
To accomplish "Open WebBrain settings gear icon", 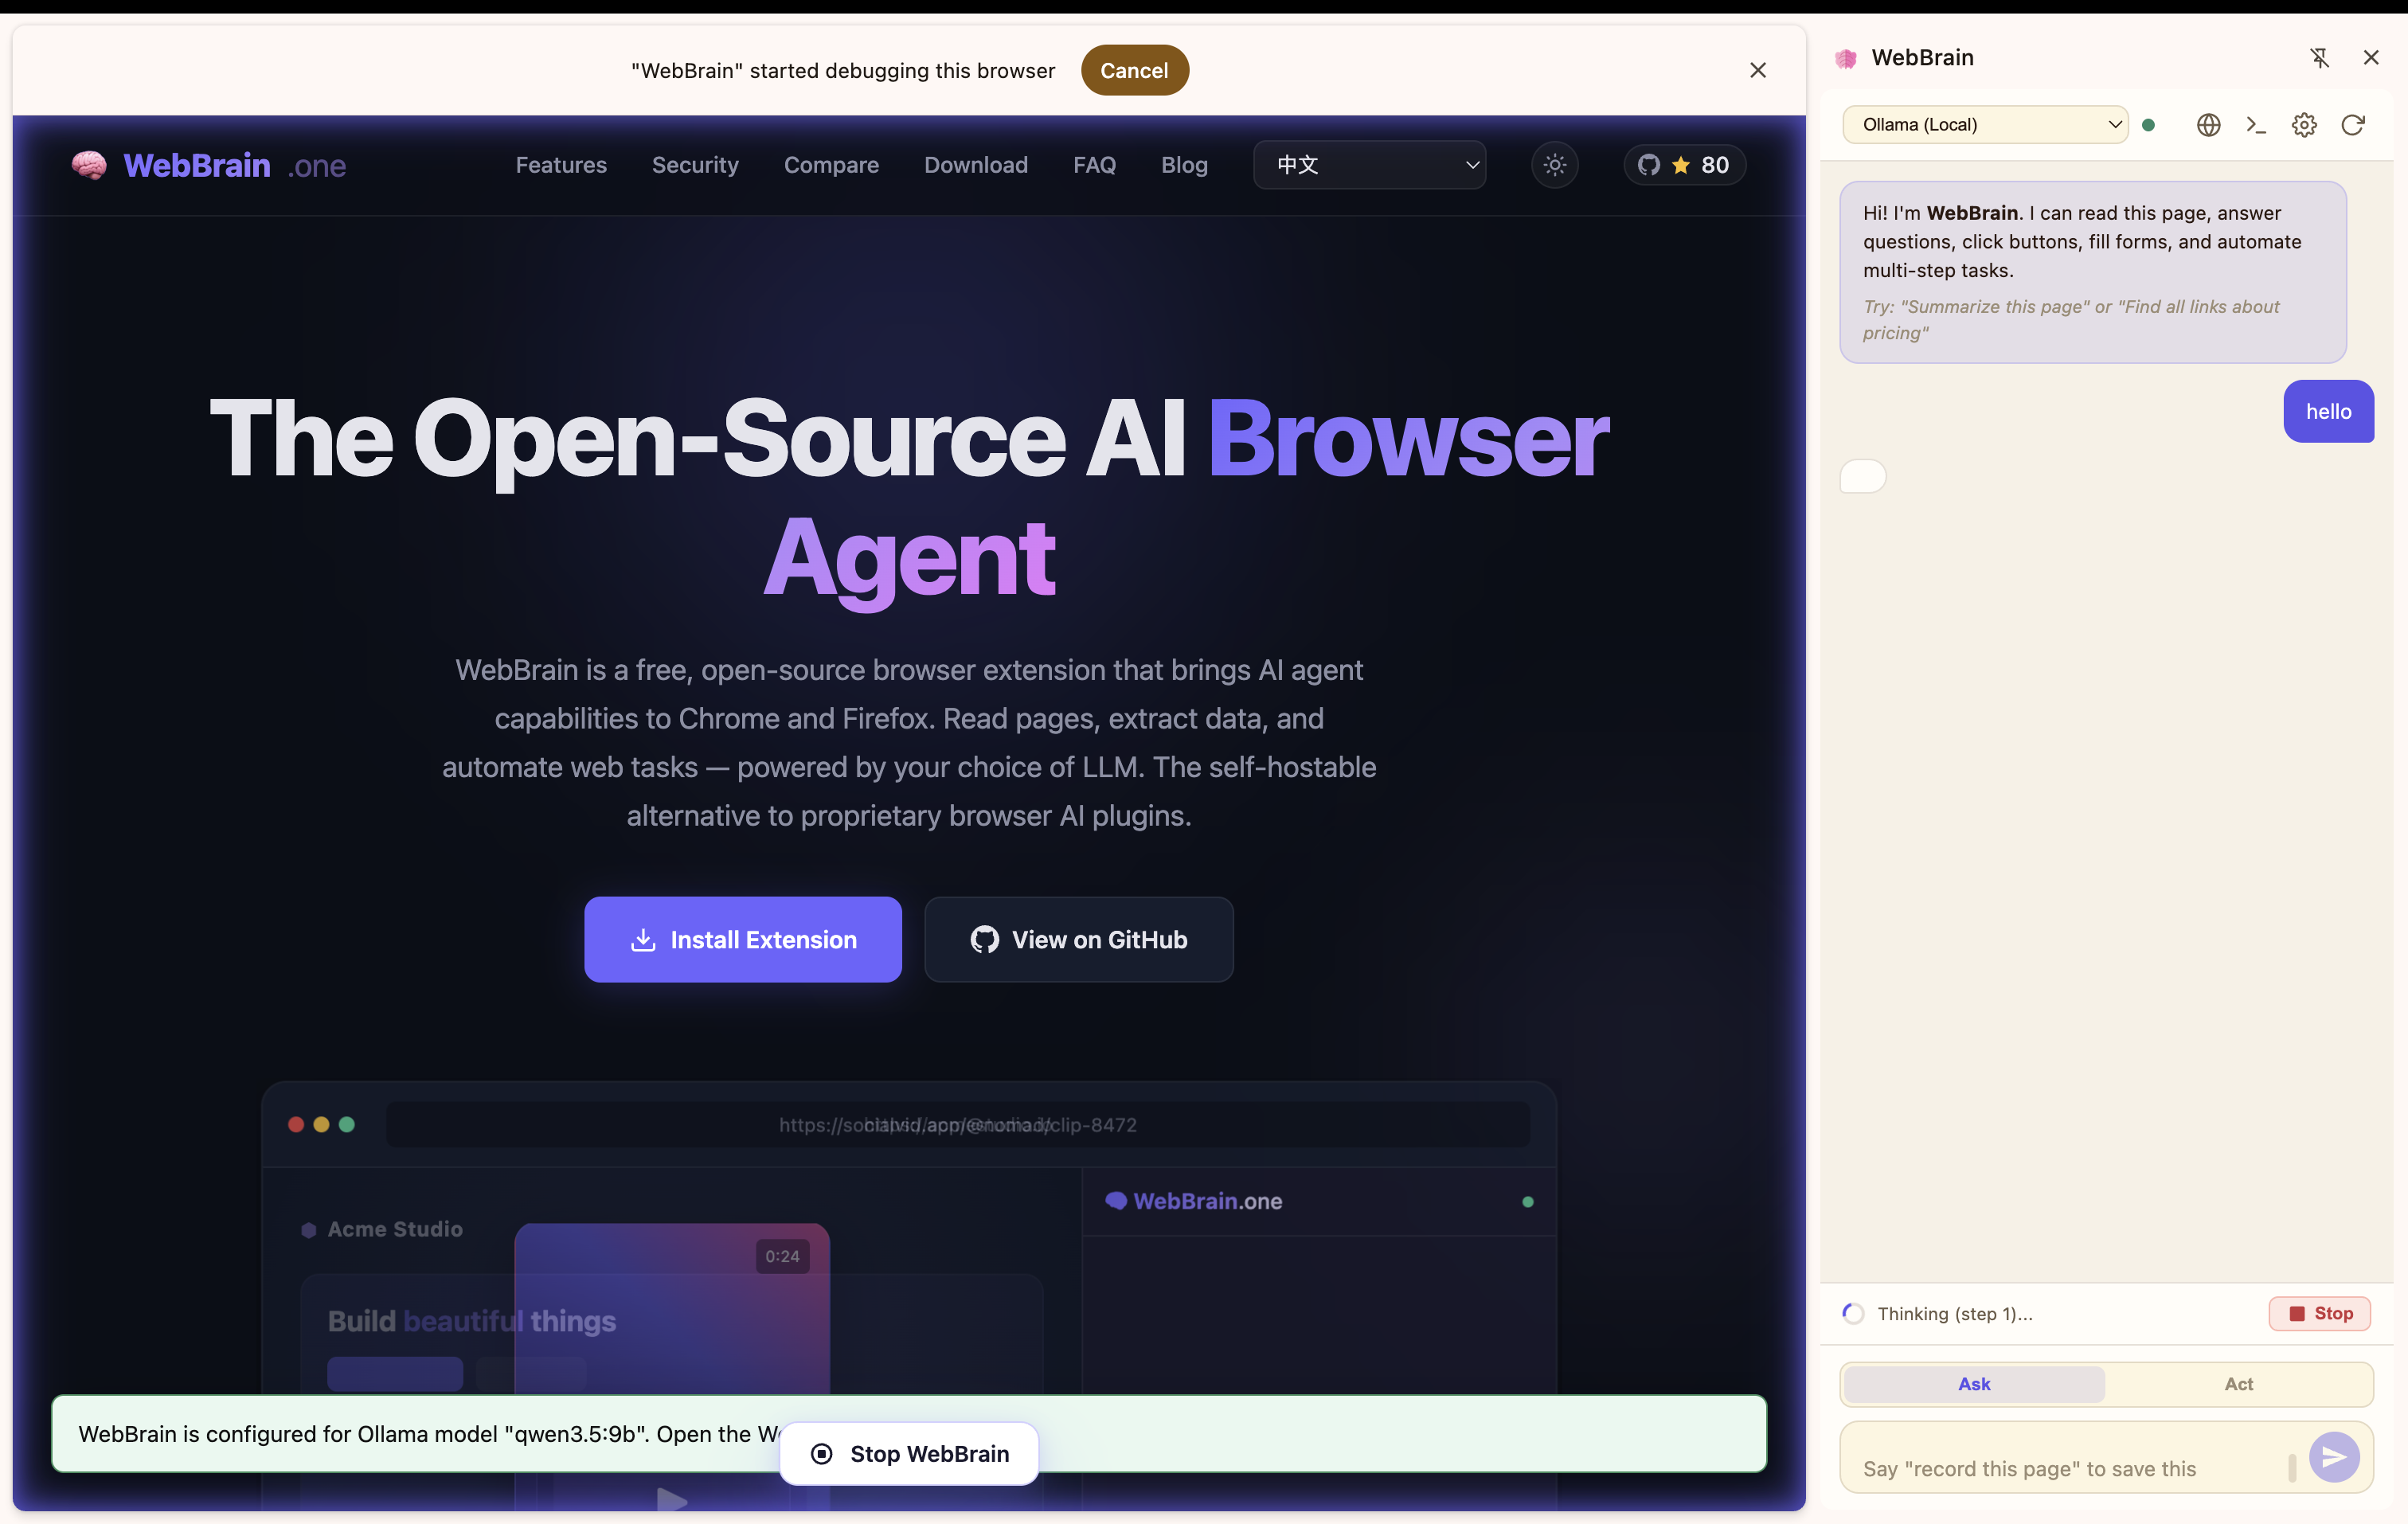I will pos(2304,125).
